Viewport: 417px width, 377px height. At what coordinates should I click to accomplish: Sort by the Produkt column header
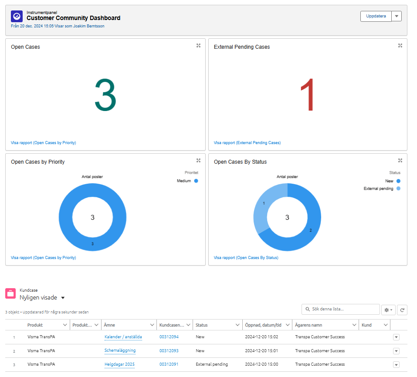pyautogui.click(x=35, y=325)
